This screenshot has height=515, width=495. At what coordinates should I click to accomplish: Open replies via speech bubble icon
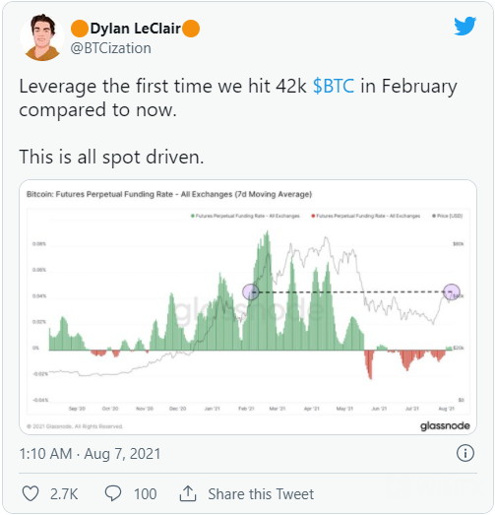pos(113,493)
